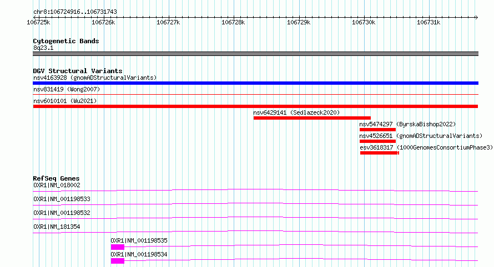Click the 106728k ruler tick label
Screen dimensions: 494x267
point(233,22)
